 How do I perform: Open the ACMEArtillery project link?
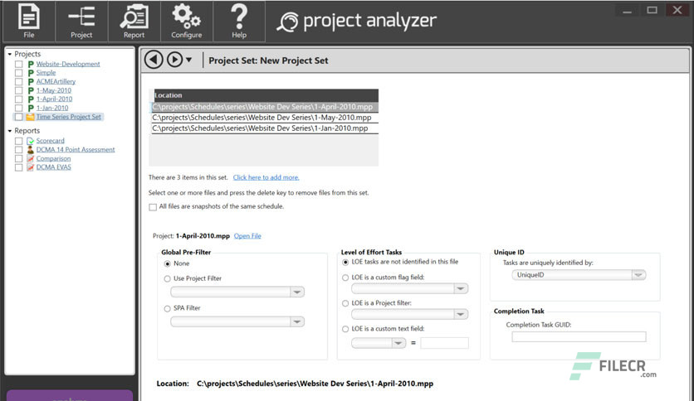56,82
